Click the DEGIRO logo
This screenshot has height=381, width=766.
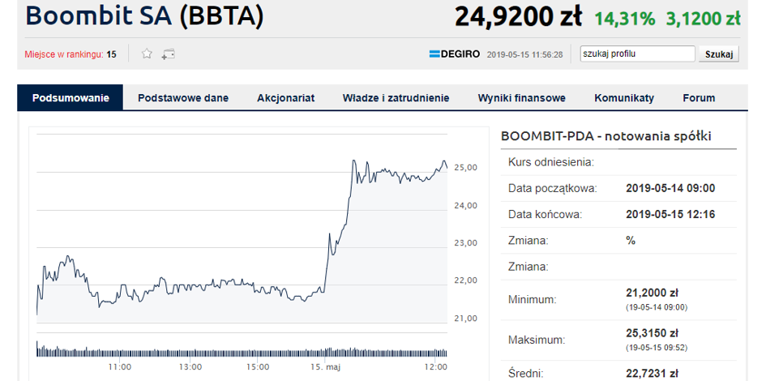click(x=454, y=54)
